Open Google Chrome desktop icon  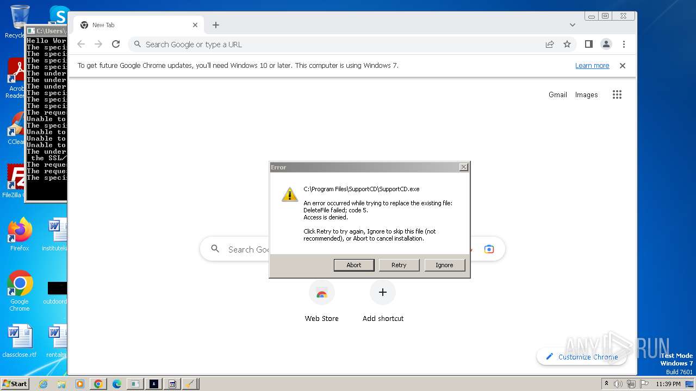20,291
